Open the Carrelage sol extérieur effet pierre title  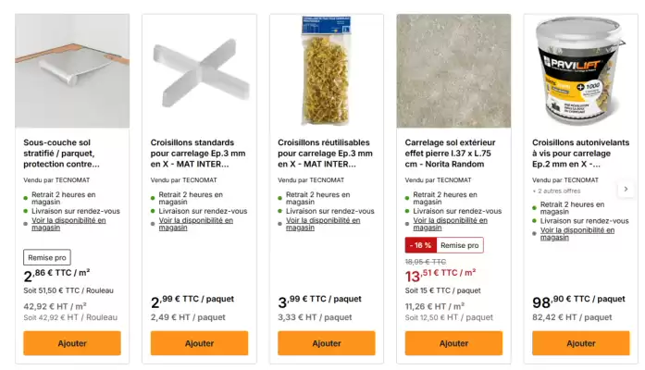click(450, 154)
